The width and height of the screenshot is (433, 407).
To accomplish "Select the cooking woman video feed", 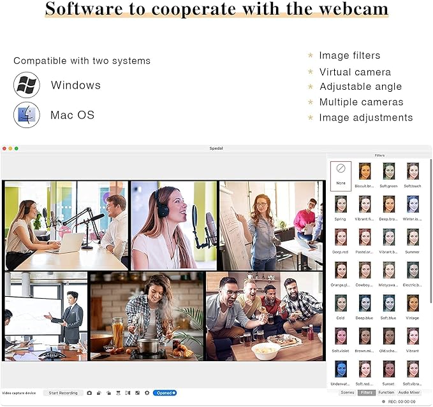I will (x=147, y=317).
